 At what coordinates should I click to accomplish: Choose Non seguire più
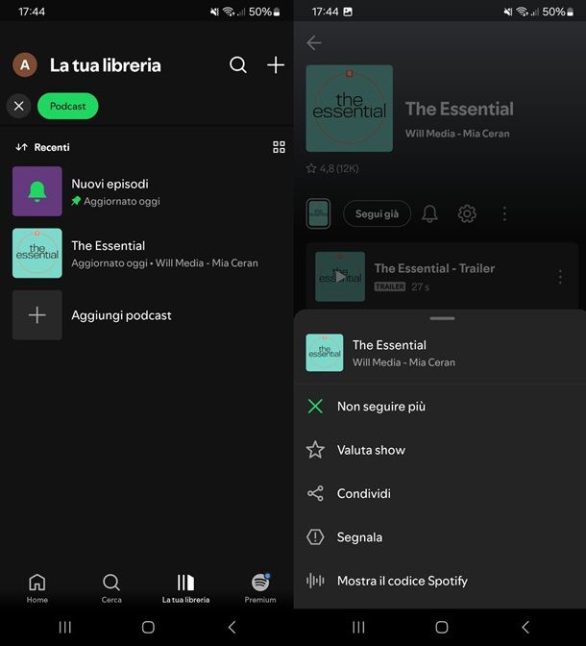click(x=440, y=407)
